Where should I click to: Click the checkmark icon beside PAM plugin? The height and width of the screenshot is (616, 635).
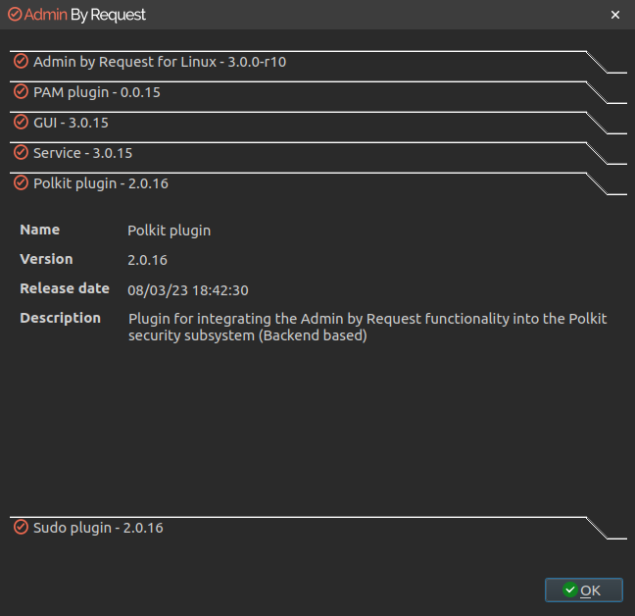tap(21, 91)
